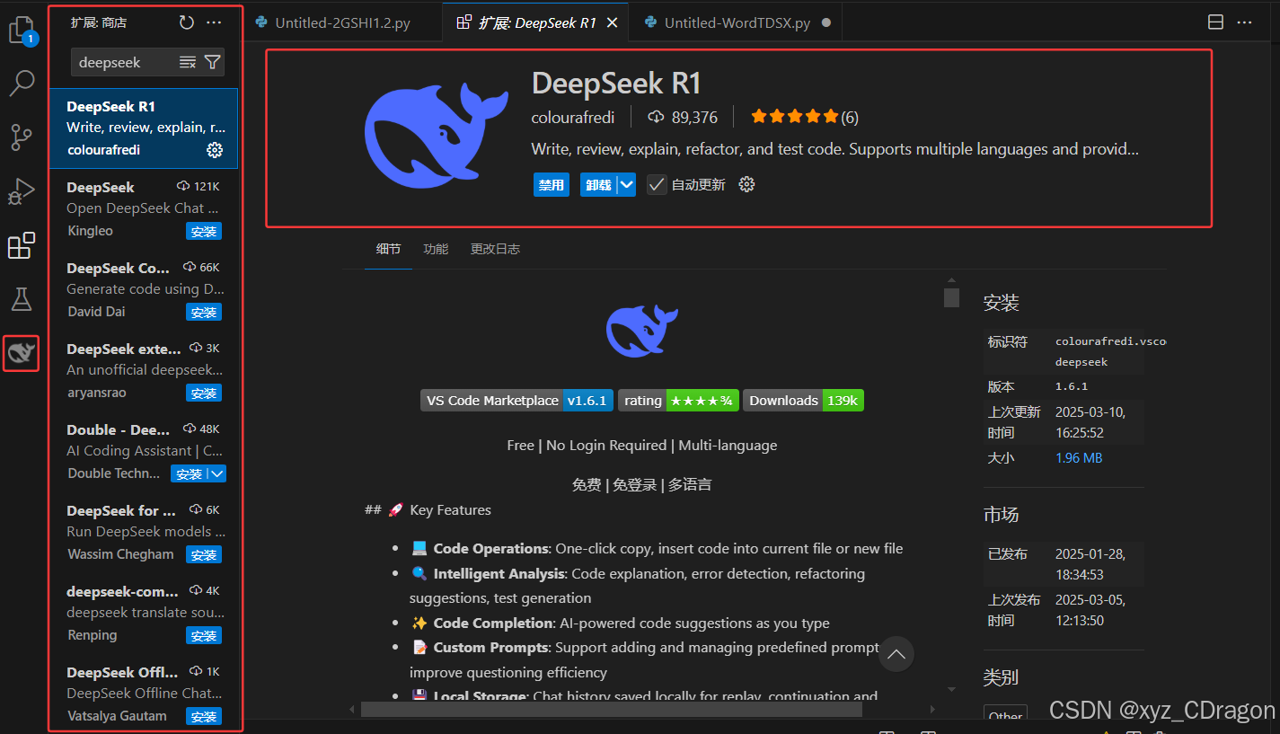Click the version value 1.6.1
This screenshot has height=734, width=1280.
tap(1072, 386)
